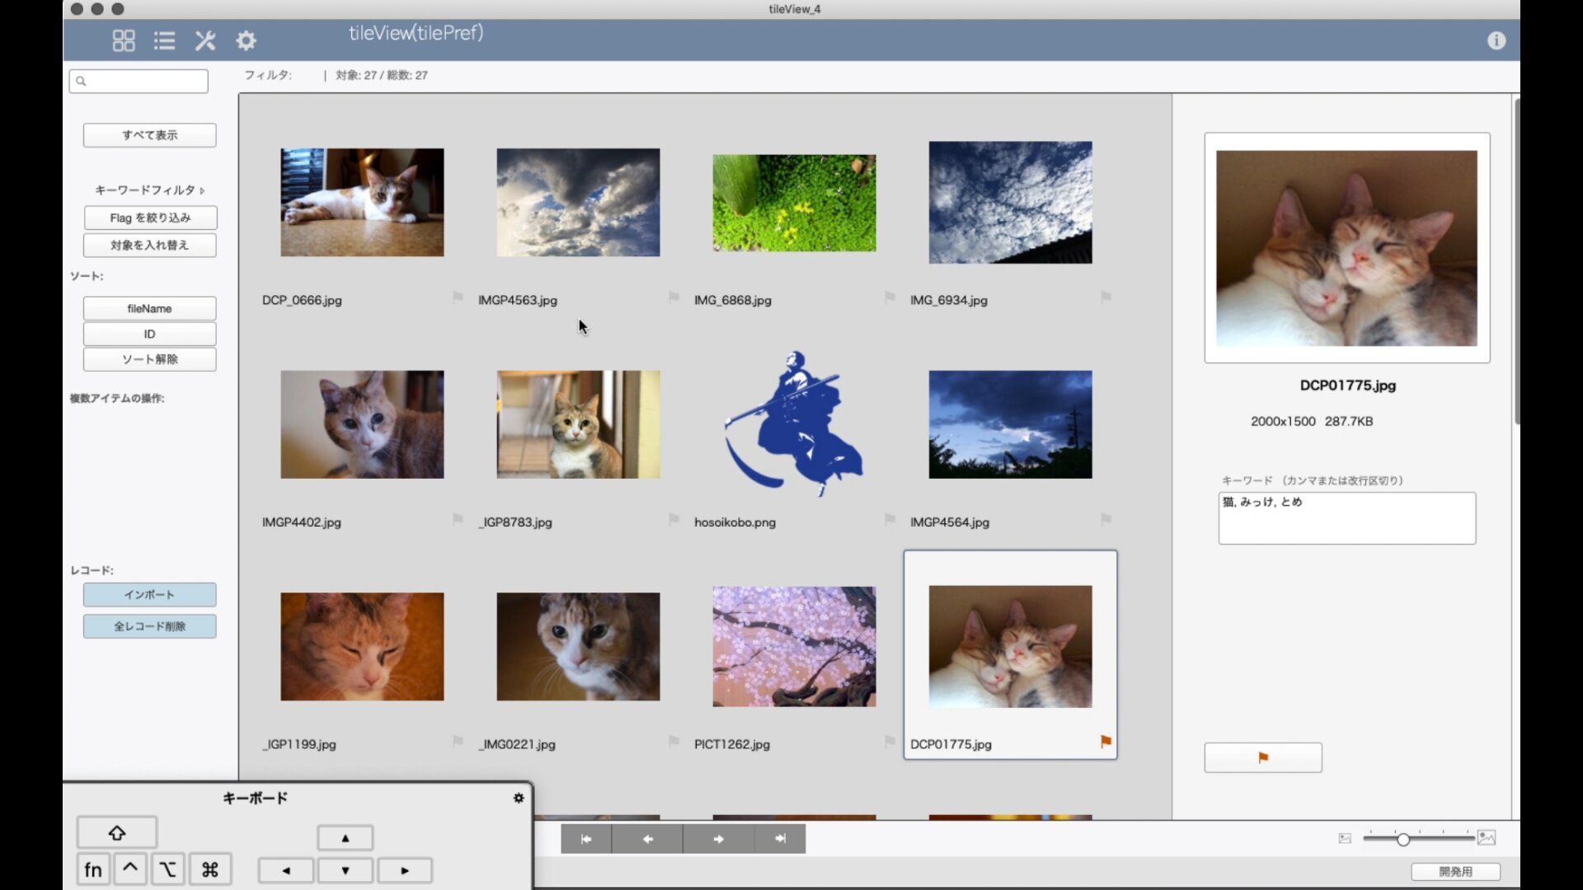Jump to the last record
1583x890 pixels.
tap(780, 838)
